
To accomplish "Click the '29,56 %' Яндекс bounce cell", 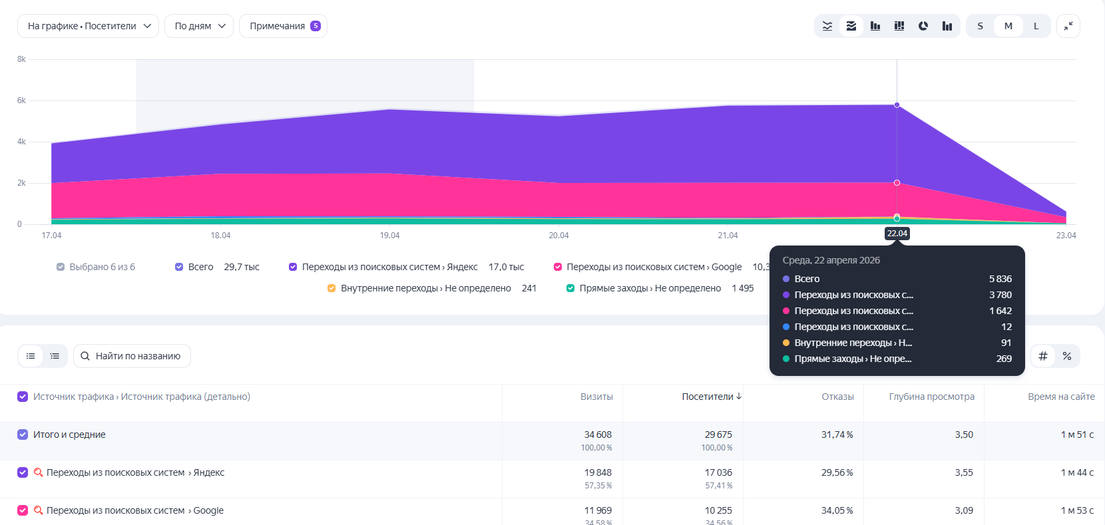I will [837, 472].
